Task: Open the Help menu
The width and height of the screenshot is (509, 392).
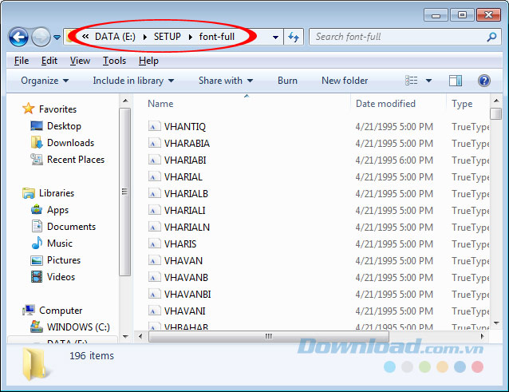Action: point(148,61)
